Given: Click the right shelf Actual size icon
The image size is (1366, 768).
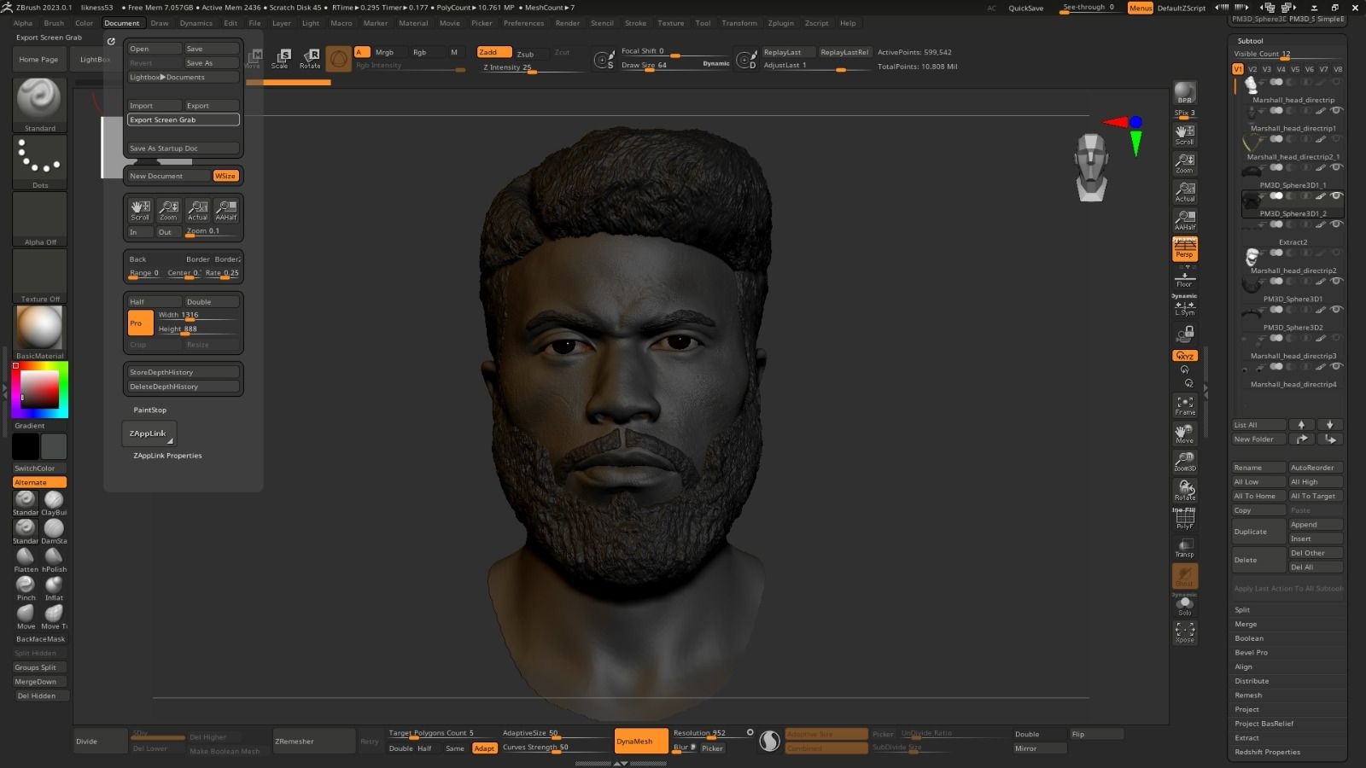Looking at the screenshot, I should 1185,191.
